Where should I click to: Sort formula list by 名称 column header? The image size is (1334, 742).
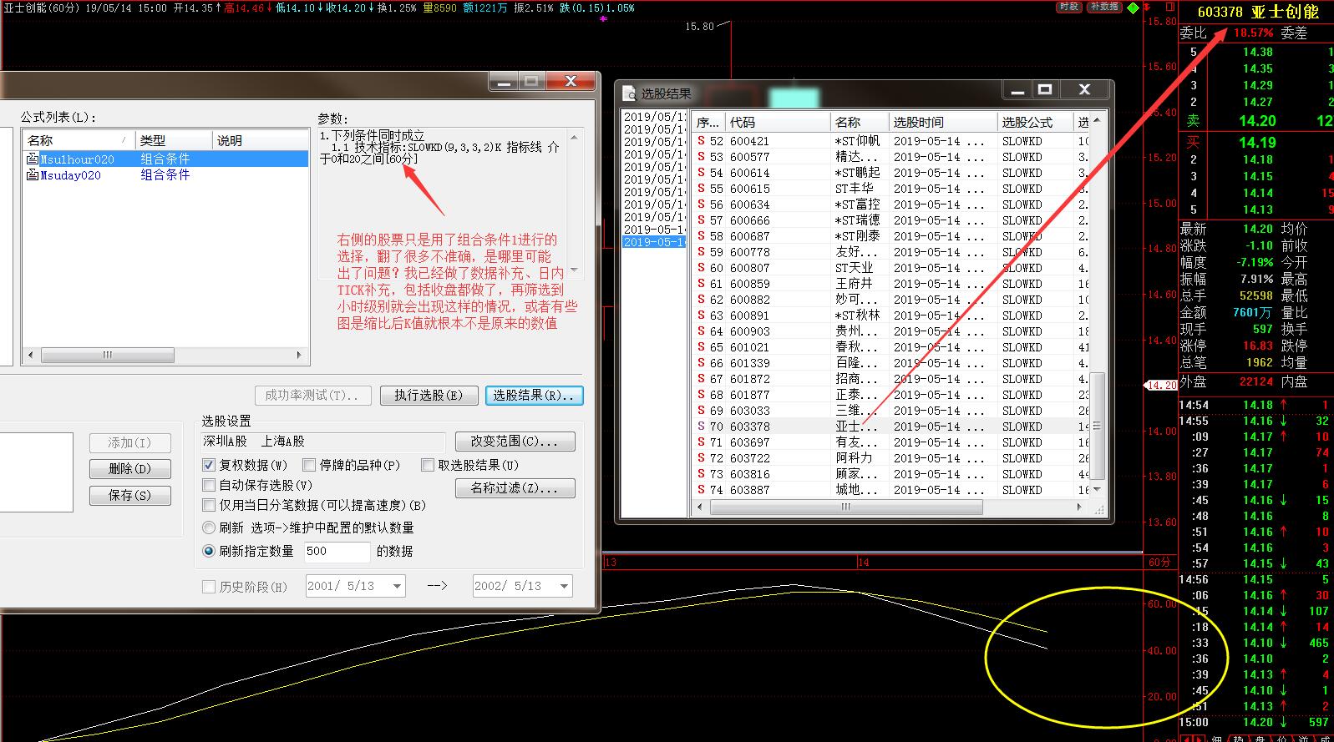(79, 140)
